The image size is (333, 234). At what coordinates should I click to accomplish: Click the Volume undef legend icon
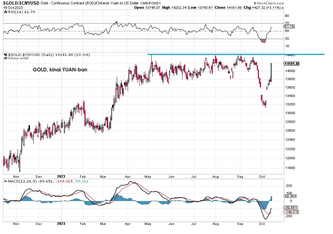click(x=5, y=58)
